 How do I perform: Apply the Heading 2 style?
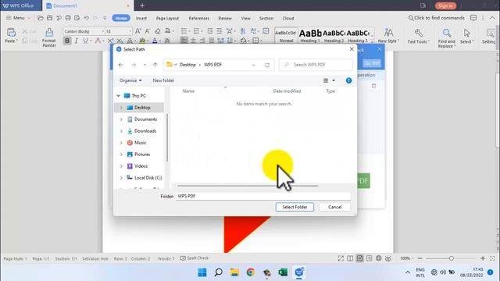click(334, 35)
